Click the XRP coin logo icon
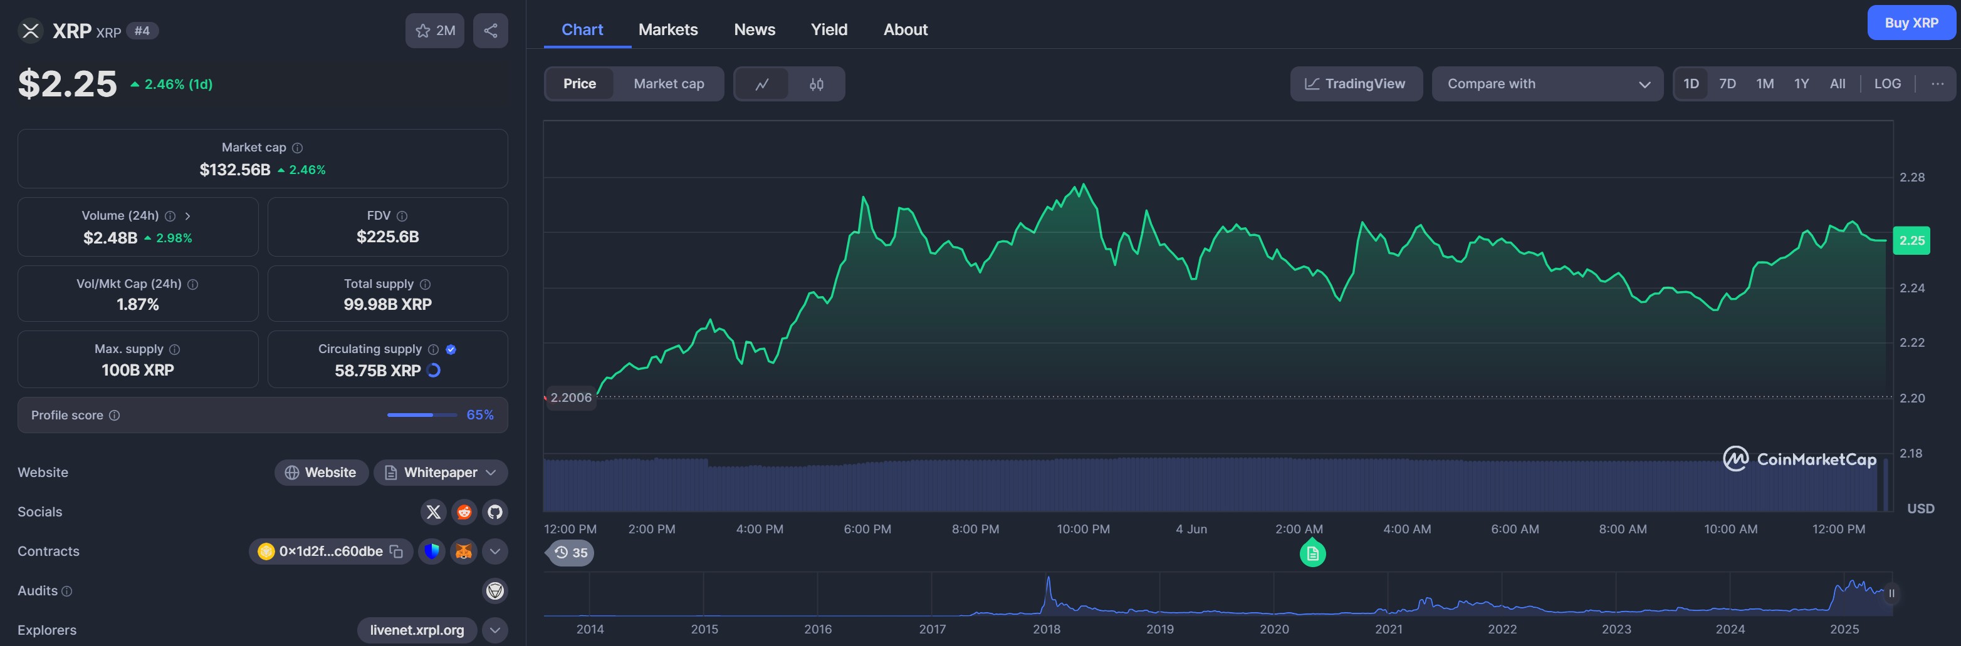Image resolution: width=1961 pixels, height=646 pixels. [x=31, y=31]
